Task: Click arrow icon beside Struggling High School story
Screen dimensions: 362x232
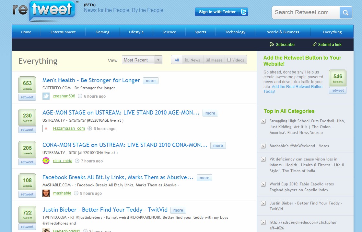Action: tap(263, 121)
